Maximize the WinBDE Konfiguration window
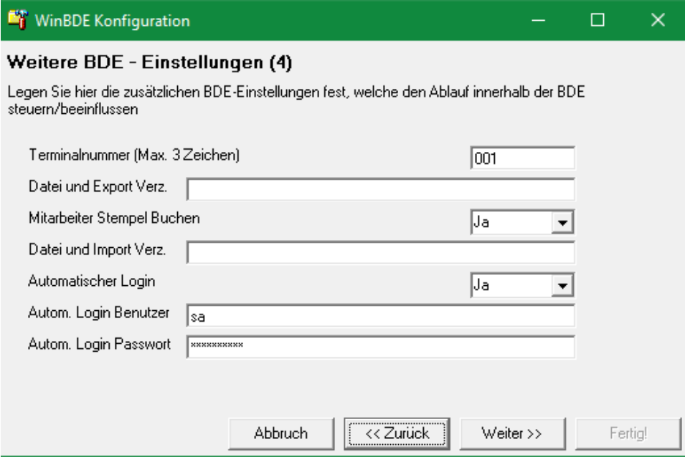 pos(597,21)
